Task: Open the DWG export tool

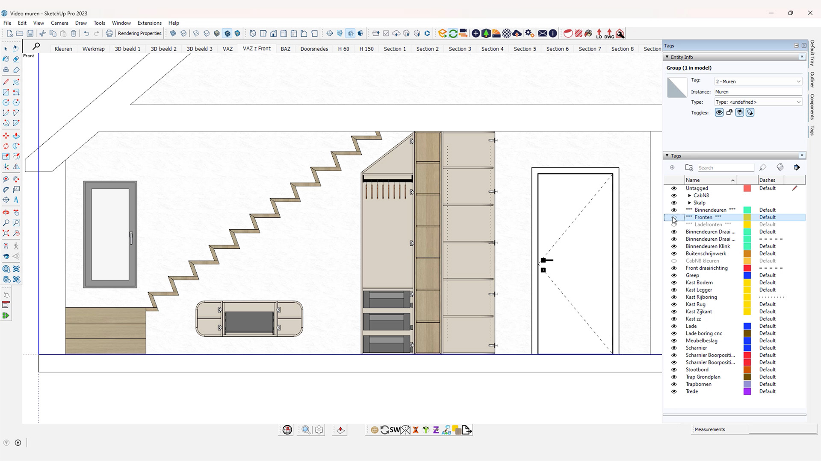Action: pyautogui.click(x=608, y=33)
